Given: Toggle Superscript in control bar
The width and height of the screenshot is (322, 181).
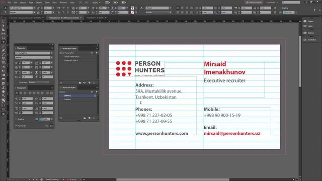Looking at the screenshot, I should coord(63,8).
